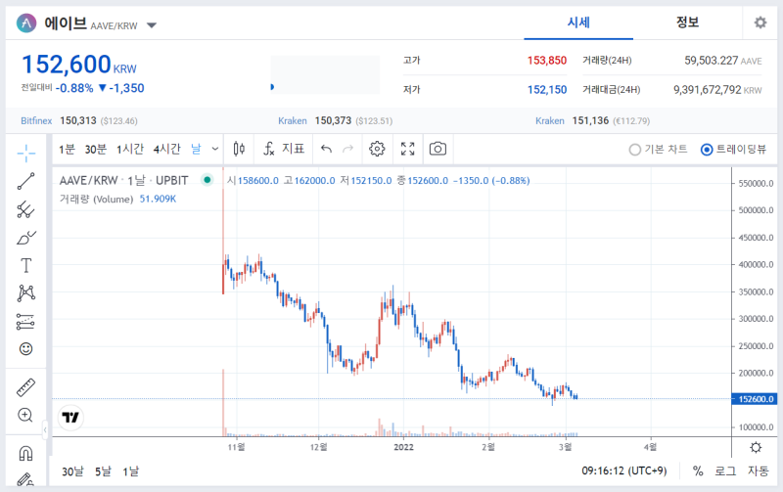Select the trend line drawing tool
The height and width of the screenshot is (492, 783).
(x=26, y=181)
